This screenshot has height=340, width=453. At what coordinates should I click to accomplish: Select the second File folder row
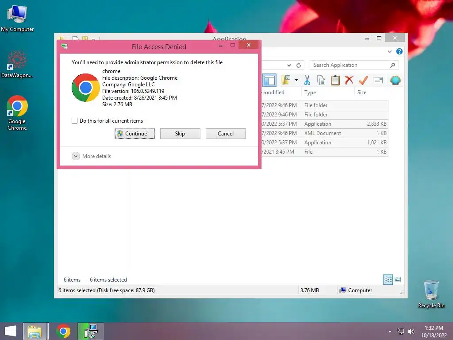click(324, 115)
